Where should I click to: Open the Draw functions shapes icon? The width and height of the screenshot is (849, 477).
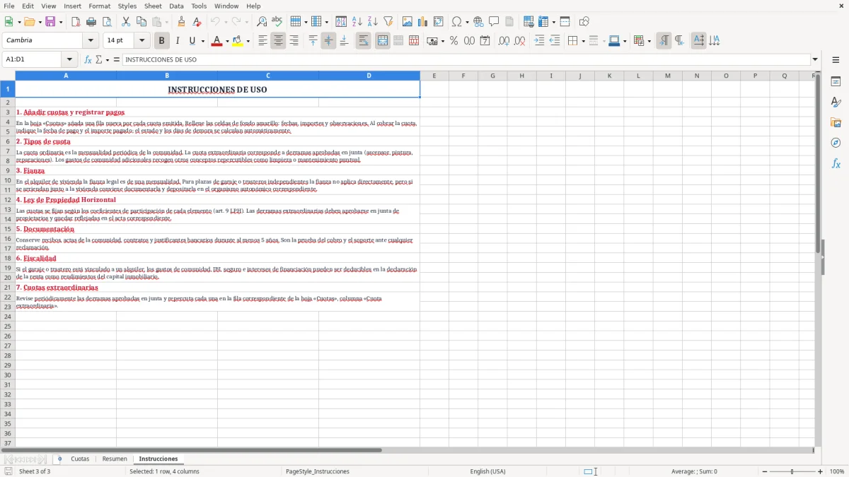coord(584,22)
